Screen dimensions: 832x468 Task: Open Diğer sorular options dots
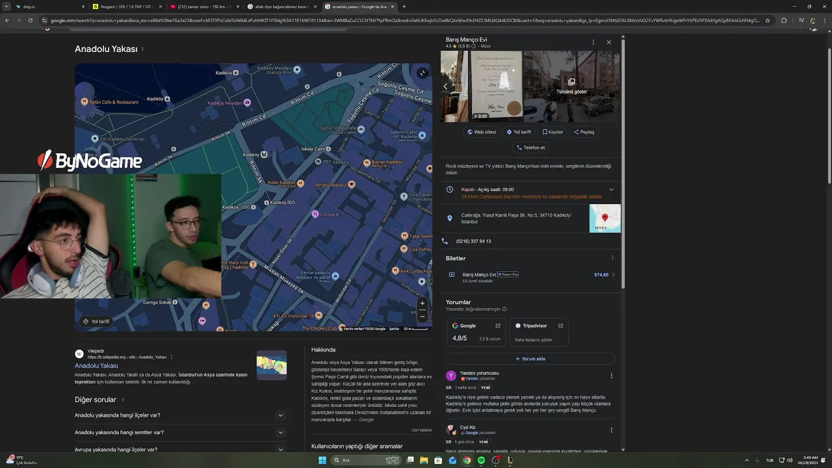click(x=122, y=400)
